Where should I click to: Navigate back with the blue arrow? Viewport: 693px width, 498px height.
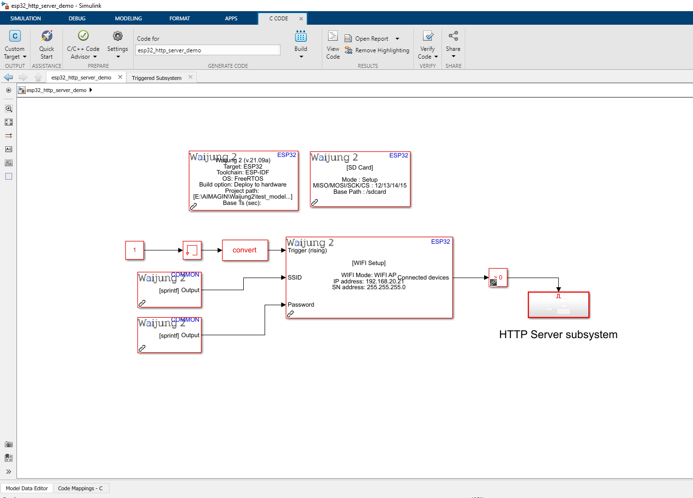[8, 77]
